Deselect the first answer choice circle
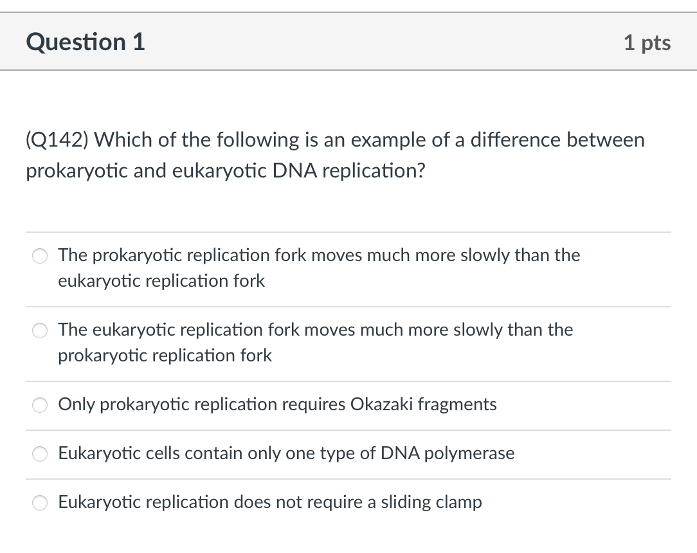697x553 pixels. (40, 256)
